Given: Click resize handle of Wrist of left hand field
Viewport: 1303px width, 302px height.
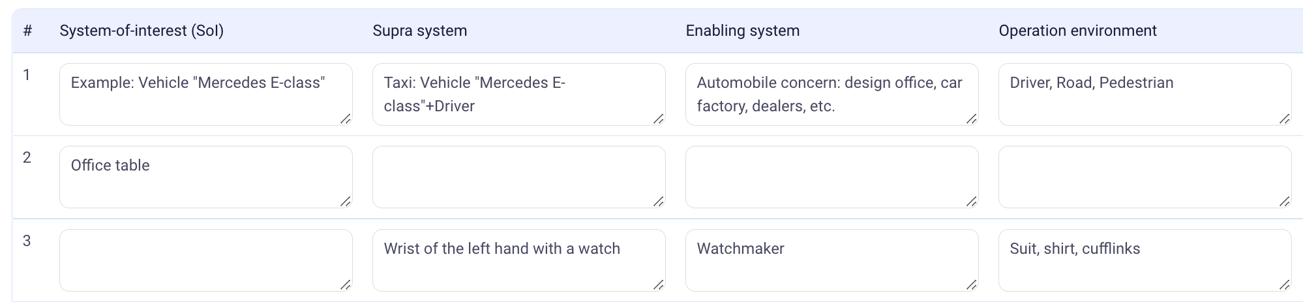Looking at the screenshot, I should click(659, 284).
